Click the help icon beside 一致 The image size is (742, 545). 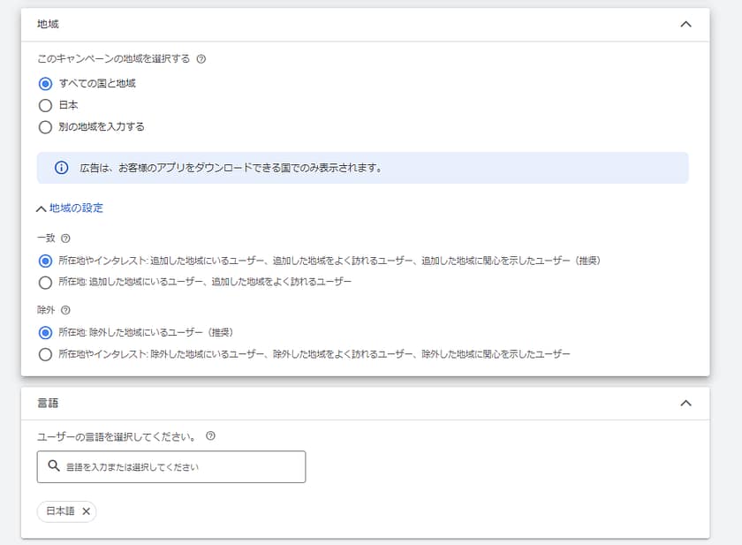(x=65, y=238)
